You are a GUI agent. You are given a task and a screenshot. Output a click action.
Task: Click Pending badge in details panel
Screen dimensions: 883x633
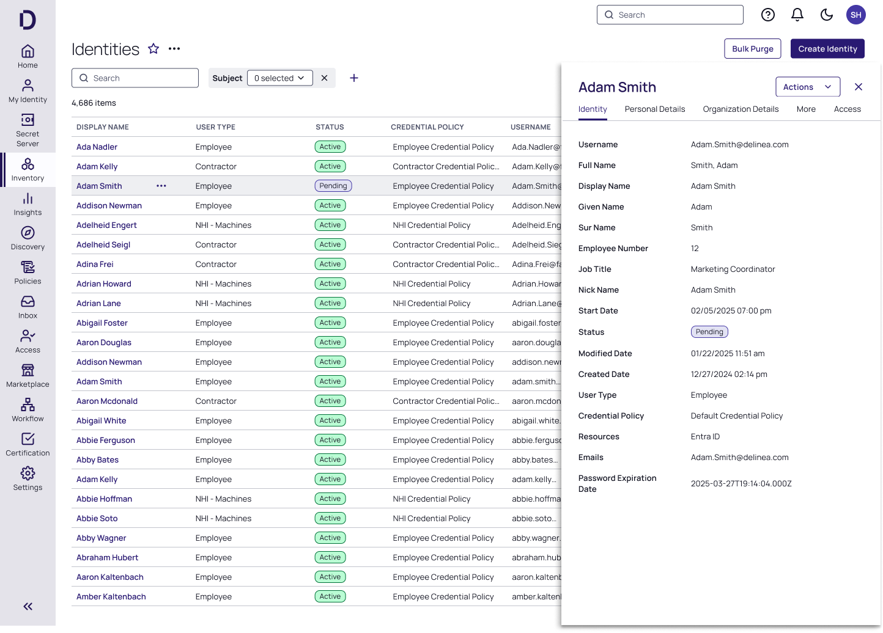(x=709, y=332)
